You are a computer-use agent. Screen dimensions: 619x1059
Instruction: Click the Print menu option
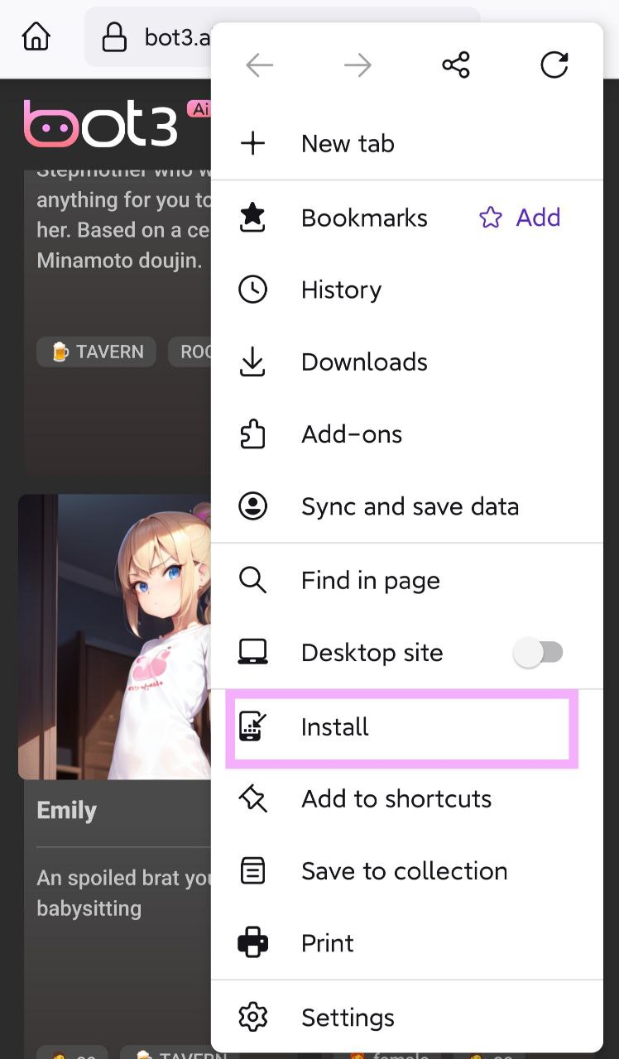[328, 943]
